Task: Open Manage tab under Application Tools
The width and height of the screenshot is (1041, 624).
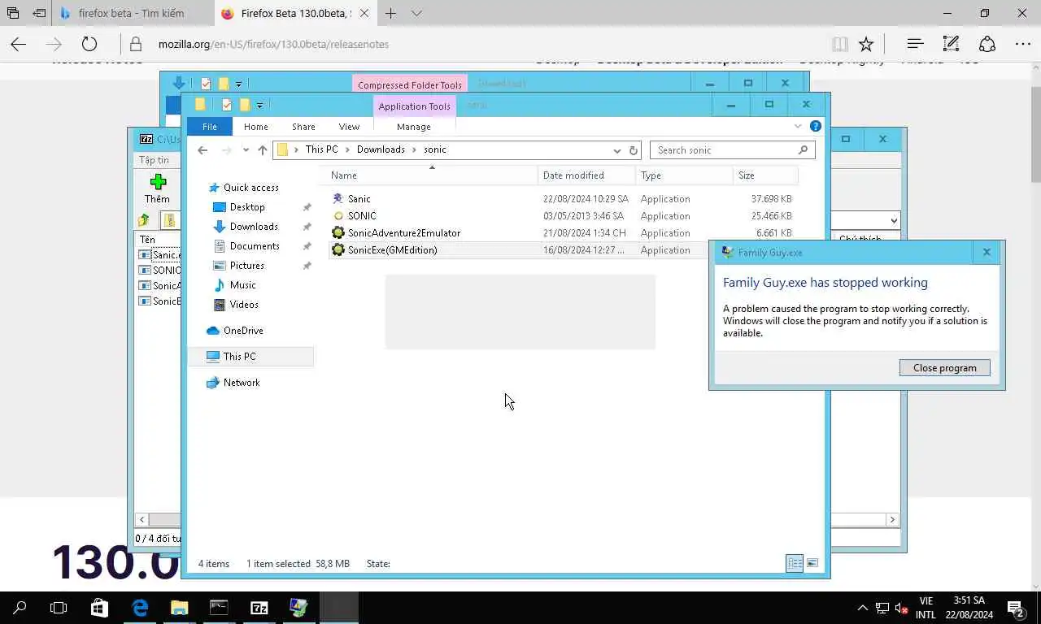Action: (x=414, y=127)
